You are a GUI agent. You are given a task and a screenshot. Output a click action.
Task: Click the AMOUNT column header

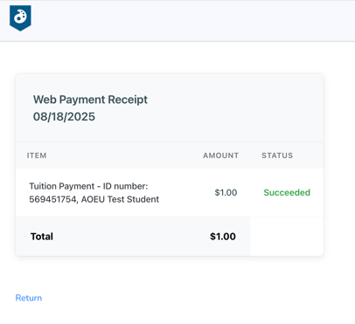click(221, 155)
